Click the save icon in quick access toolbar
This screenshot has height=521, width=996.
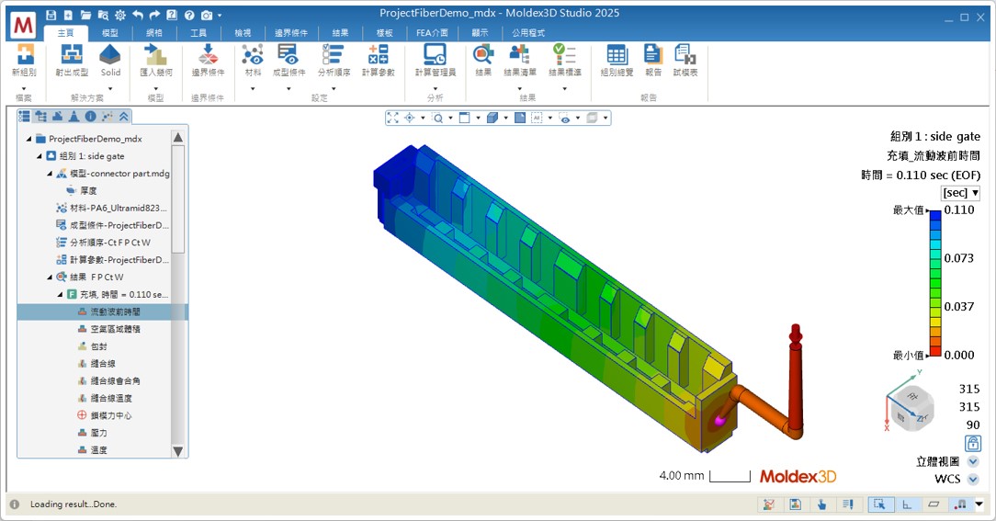point(51,15)
